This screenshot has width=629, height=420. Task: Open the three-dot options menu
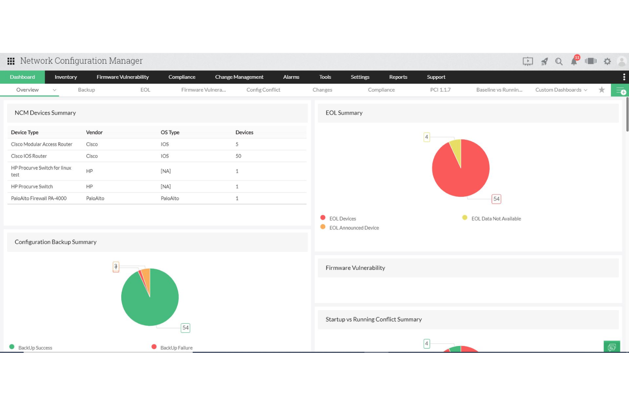[623, 77]
